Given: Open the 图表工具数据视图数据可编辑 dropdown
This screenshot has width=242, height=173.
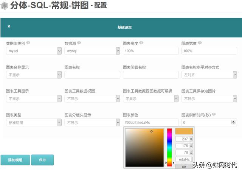Looking at the screenshot, I should (151, 98).
